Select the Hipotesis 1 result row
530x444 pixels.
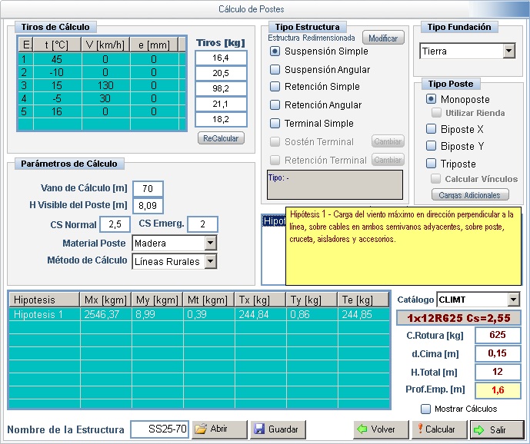[x=199, y=314]
